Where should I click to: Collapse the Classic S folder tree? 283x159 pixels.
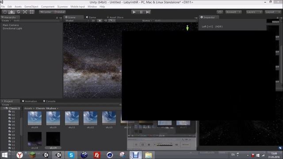coord(4,108)
